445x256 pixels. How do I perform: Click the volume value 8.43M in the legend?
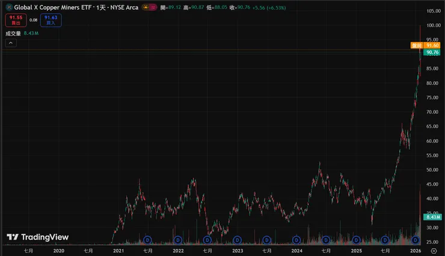[31, 33]
